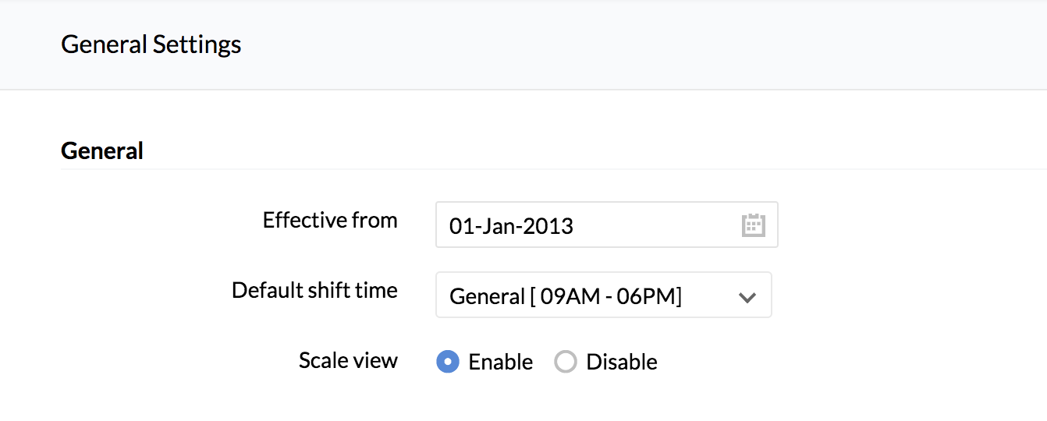1047x421 pixels.
Task: Click the Scale view label
Action: pyautogui.click(x=348, y=360)
